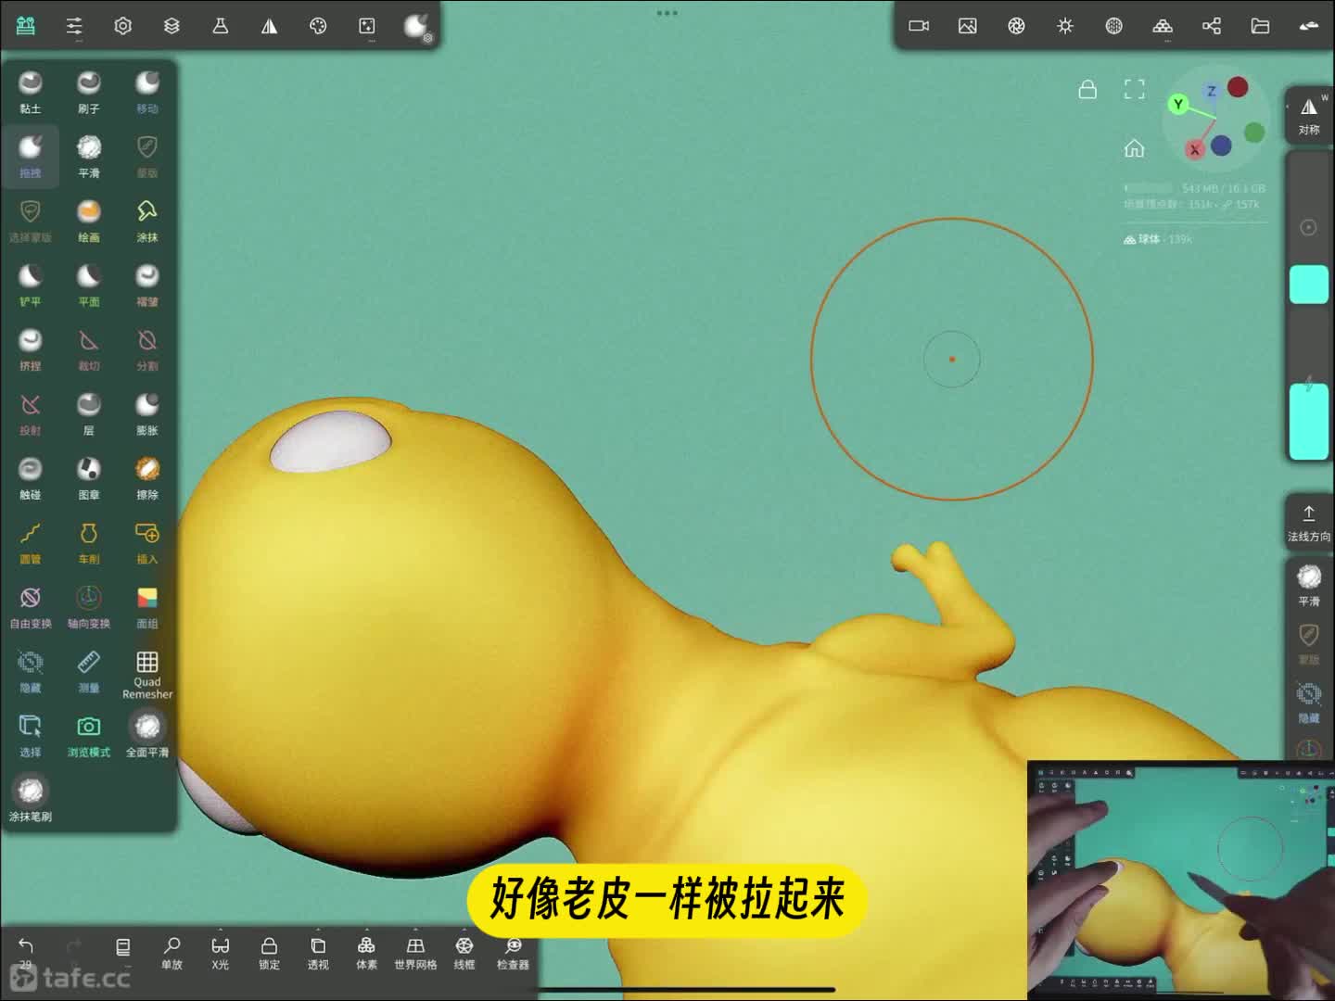Open the Quad Remesher tool
1335x1001 pixels.
pyautogui.click(x=147, y=674)
